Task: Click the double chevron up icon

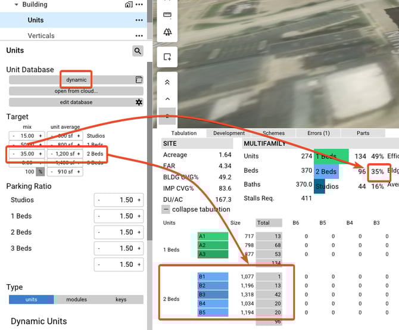Action: tap(167, 83)
